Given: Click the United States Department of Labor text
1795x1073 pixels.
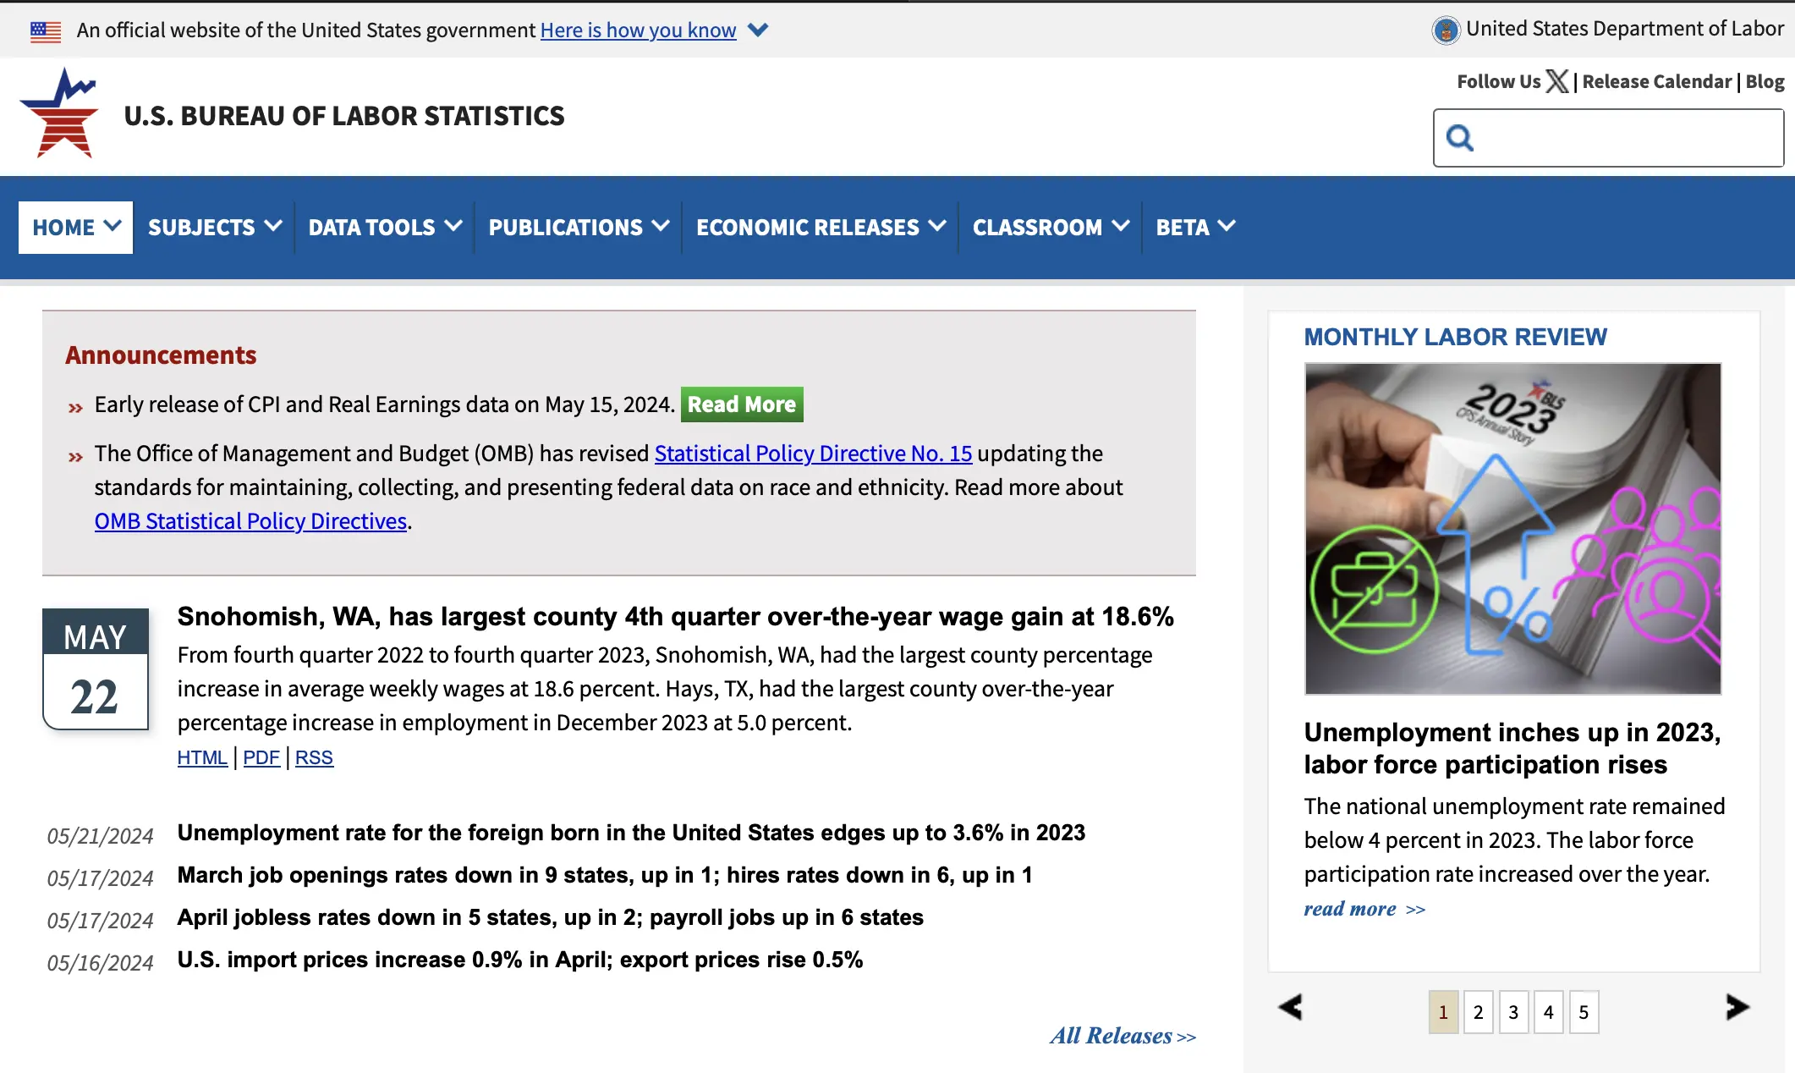Looking at the screenshot, I should 1625,29.
